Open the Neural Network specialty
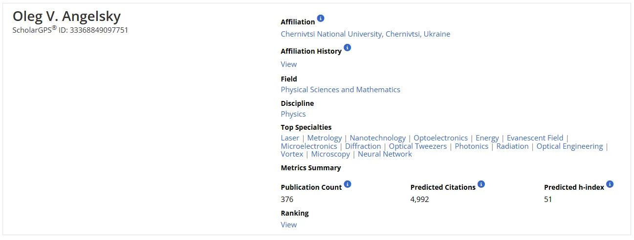 coord(385,154)
